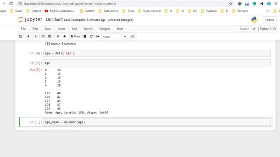The height and width of the screenshot is (157, 280).
Task: Open the Kernel menu
Action: (88, 29)
